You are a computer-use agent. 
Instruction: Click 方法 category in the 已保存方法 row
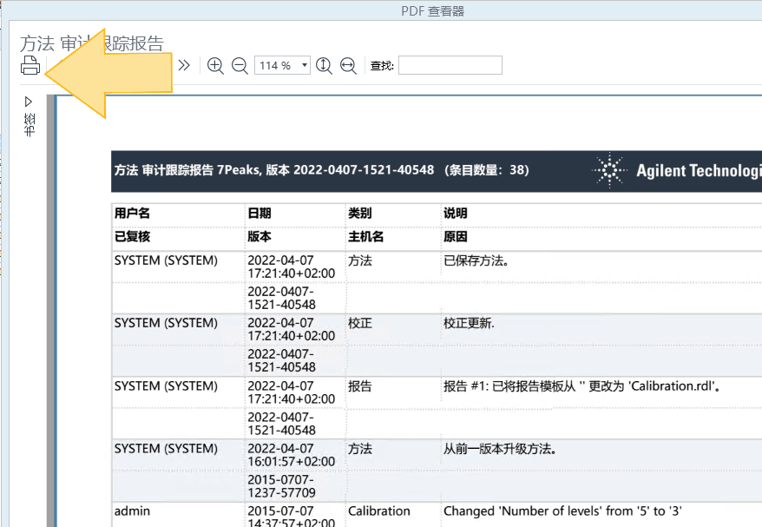pyautogui.click(x=360, y=260)
